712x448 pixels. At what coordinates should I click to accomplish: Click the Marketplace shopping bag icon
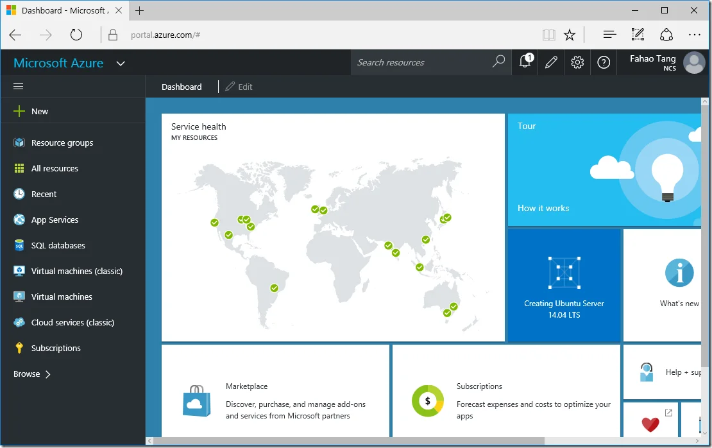click(197, 401)
